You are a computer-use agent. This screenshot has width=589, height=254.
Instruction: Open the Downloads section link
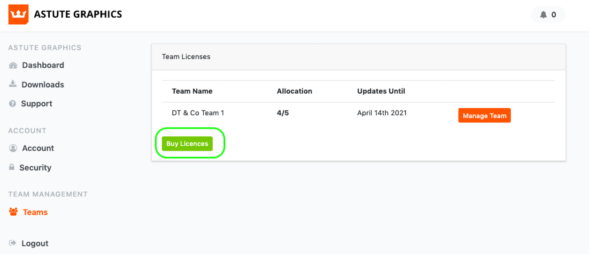pos(43,84)
